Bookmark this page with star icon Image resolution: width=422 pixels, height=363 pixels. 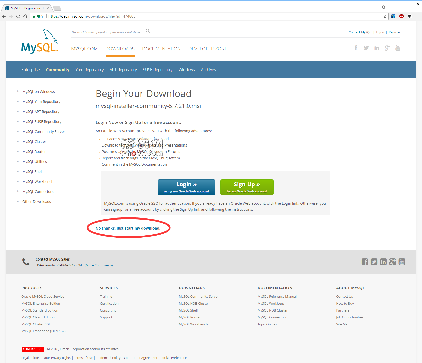(385, 16)
